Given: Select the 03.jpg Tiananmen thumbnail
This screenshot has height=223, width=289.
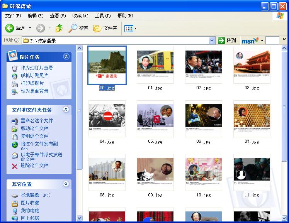Looking at the screenshot, I should (x=252, y=65).
